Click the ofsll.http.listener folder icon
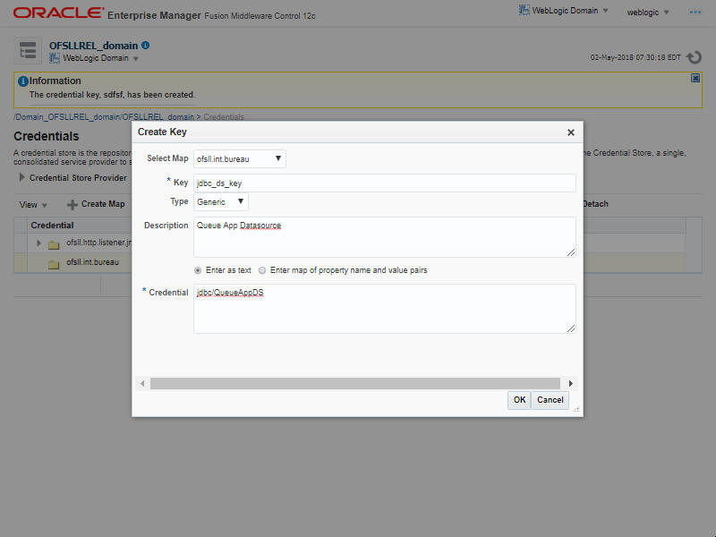Viewport: 716px width, 537px height. 54,244
